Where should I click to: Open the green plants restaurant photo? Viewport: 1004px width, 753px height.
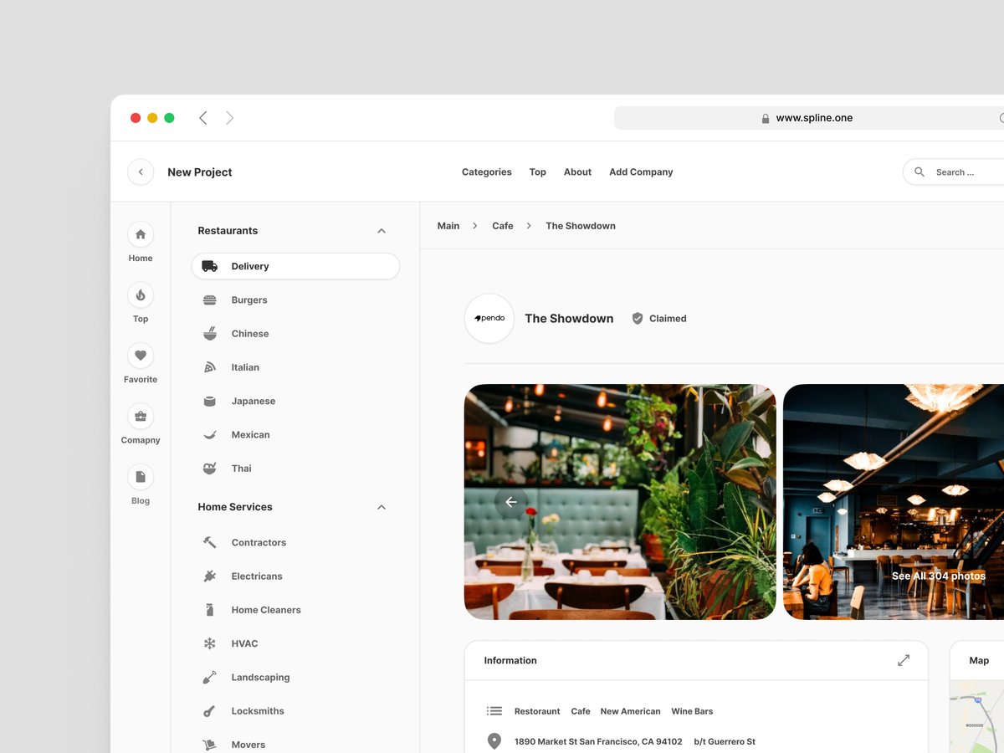(x=620, y=502)
